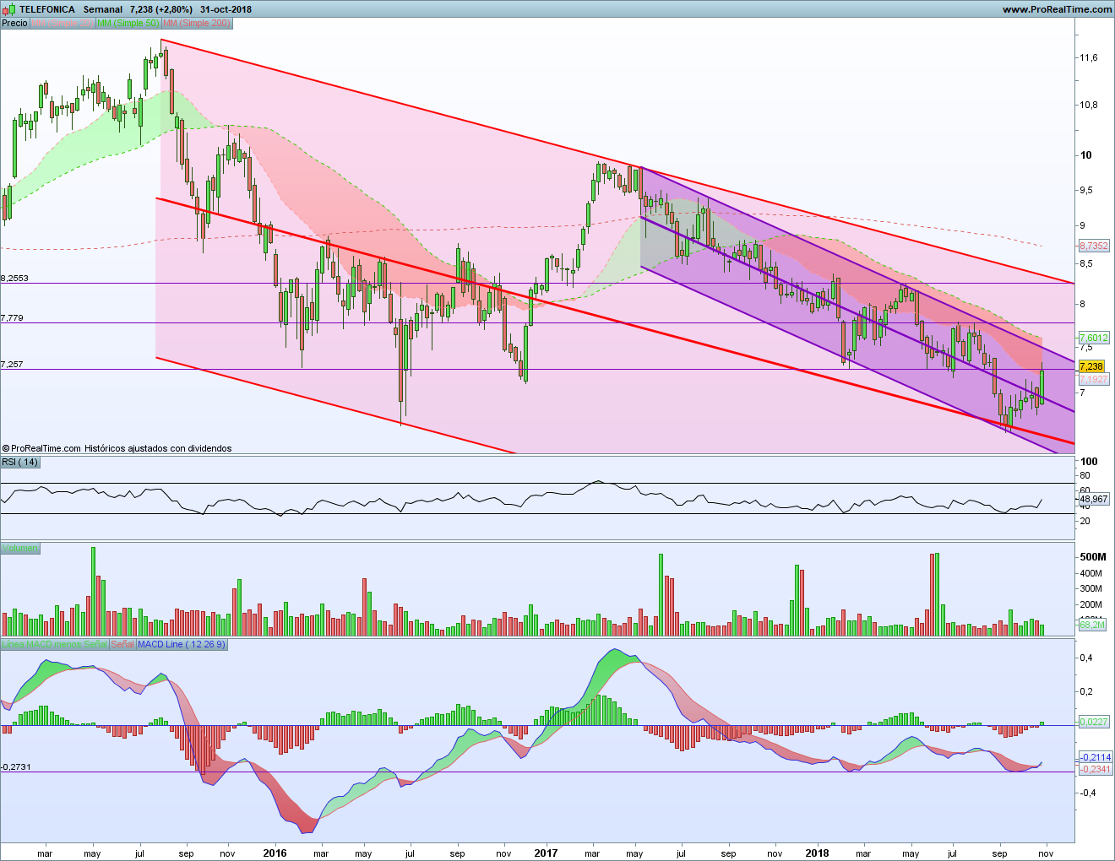Select the Precio indicator label
Image resolution: width=1115 pixels, height=861 pixels.
click(x=14, y=24)
